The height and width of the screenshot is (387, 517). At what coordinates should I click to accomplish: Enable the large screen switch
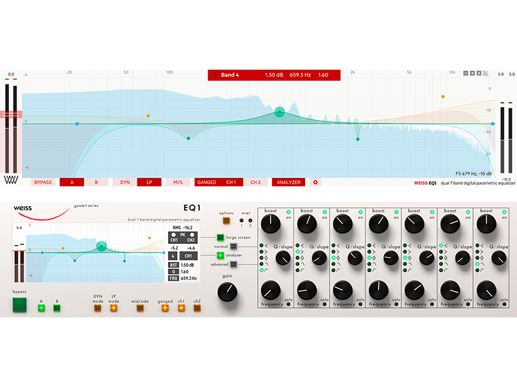(220, 237)
